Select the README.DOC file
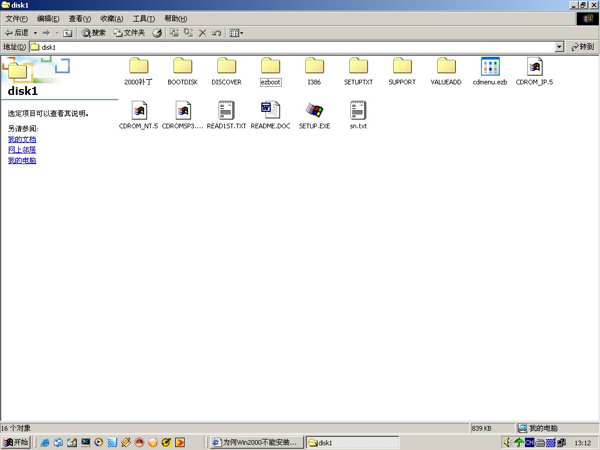The width and height of the screenshot is (600, 450). point(271,115)
